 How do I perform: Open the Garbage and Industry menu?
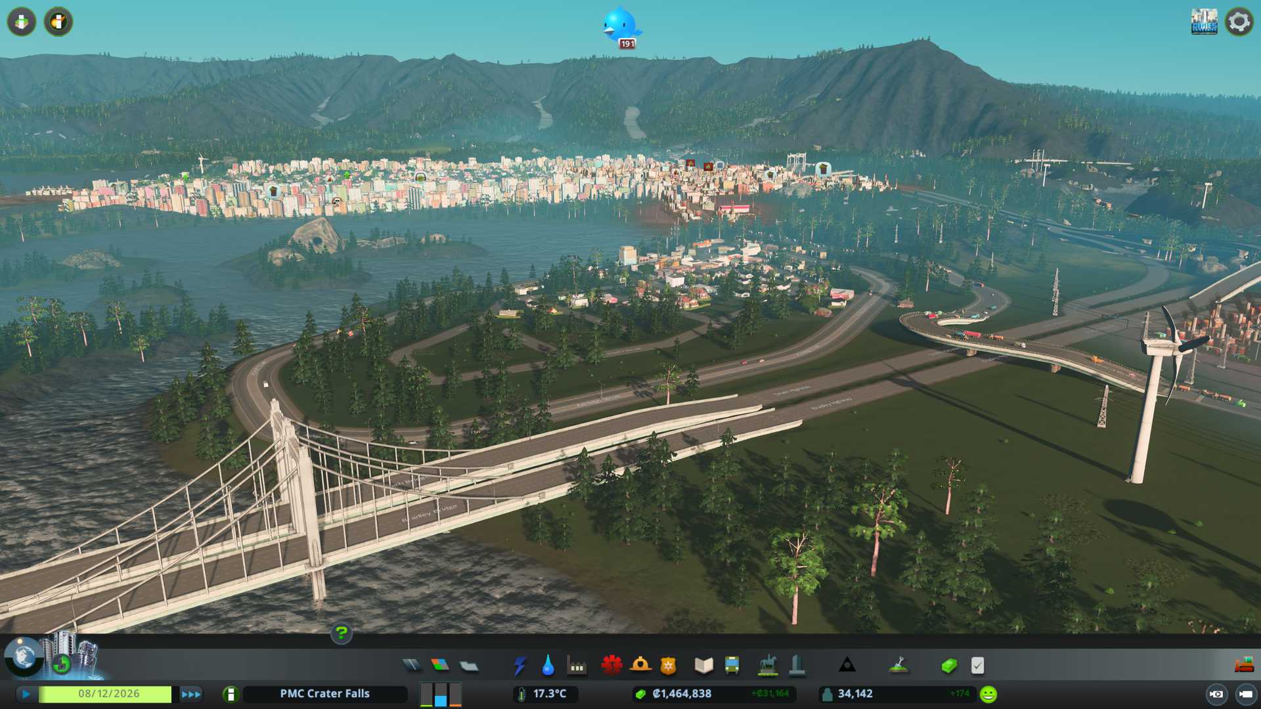click(577, 666)
